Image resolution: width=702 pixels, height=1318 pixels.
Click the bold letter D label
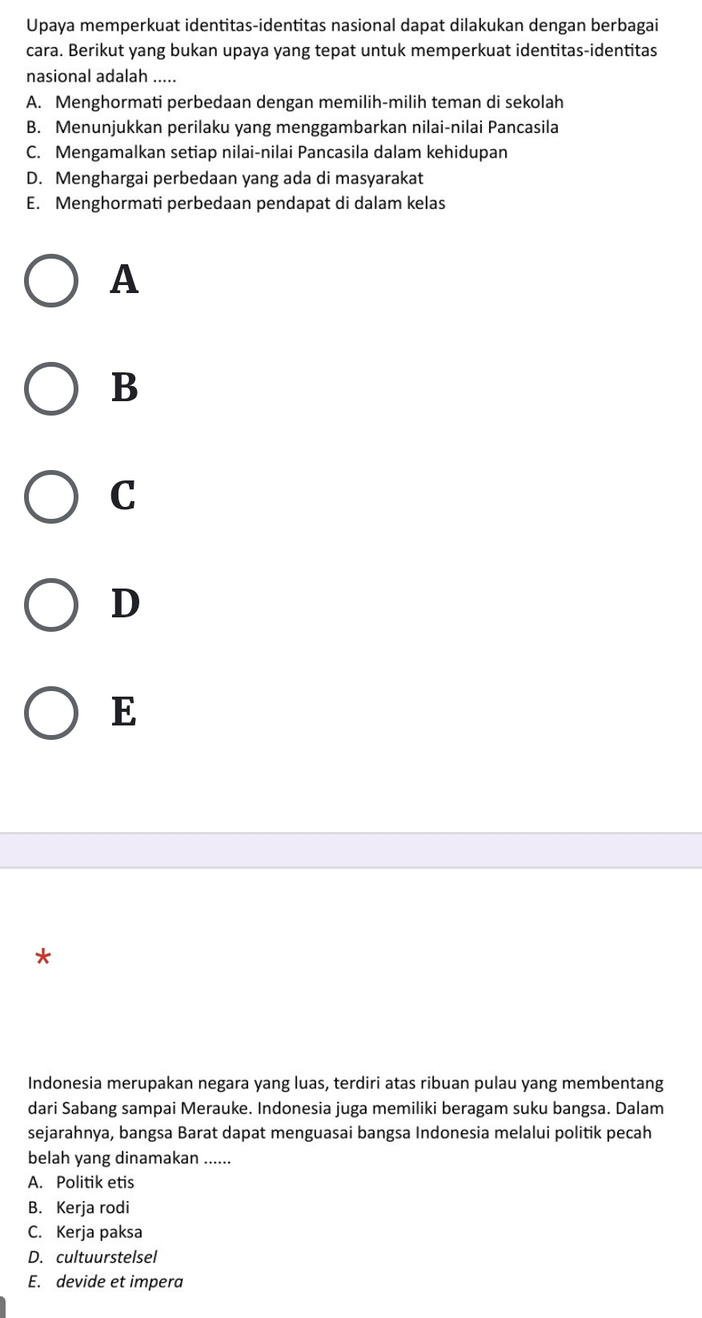tap(125, 605)
